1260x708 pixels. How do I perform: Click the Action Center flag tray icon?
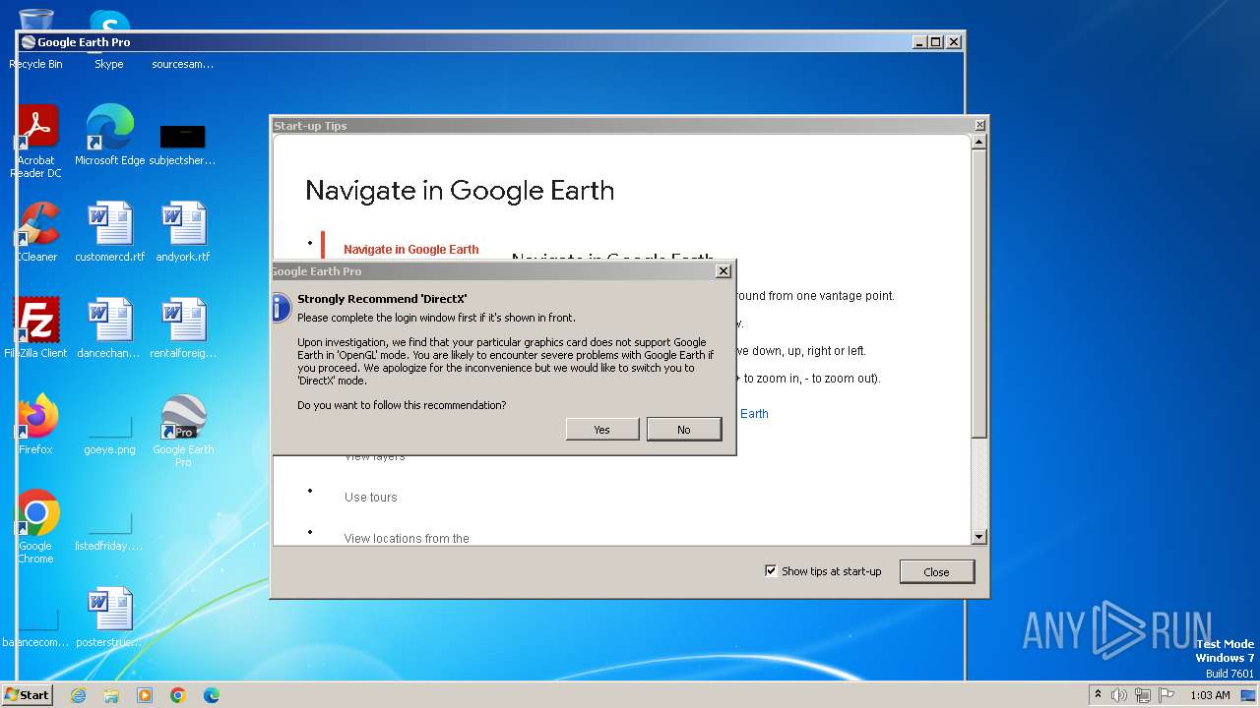(1166, 695)
